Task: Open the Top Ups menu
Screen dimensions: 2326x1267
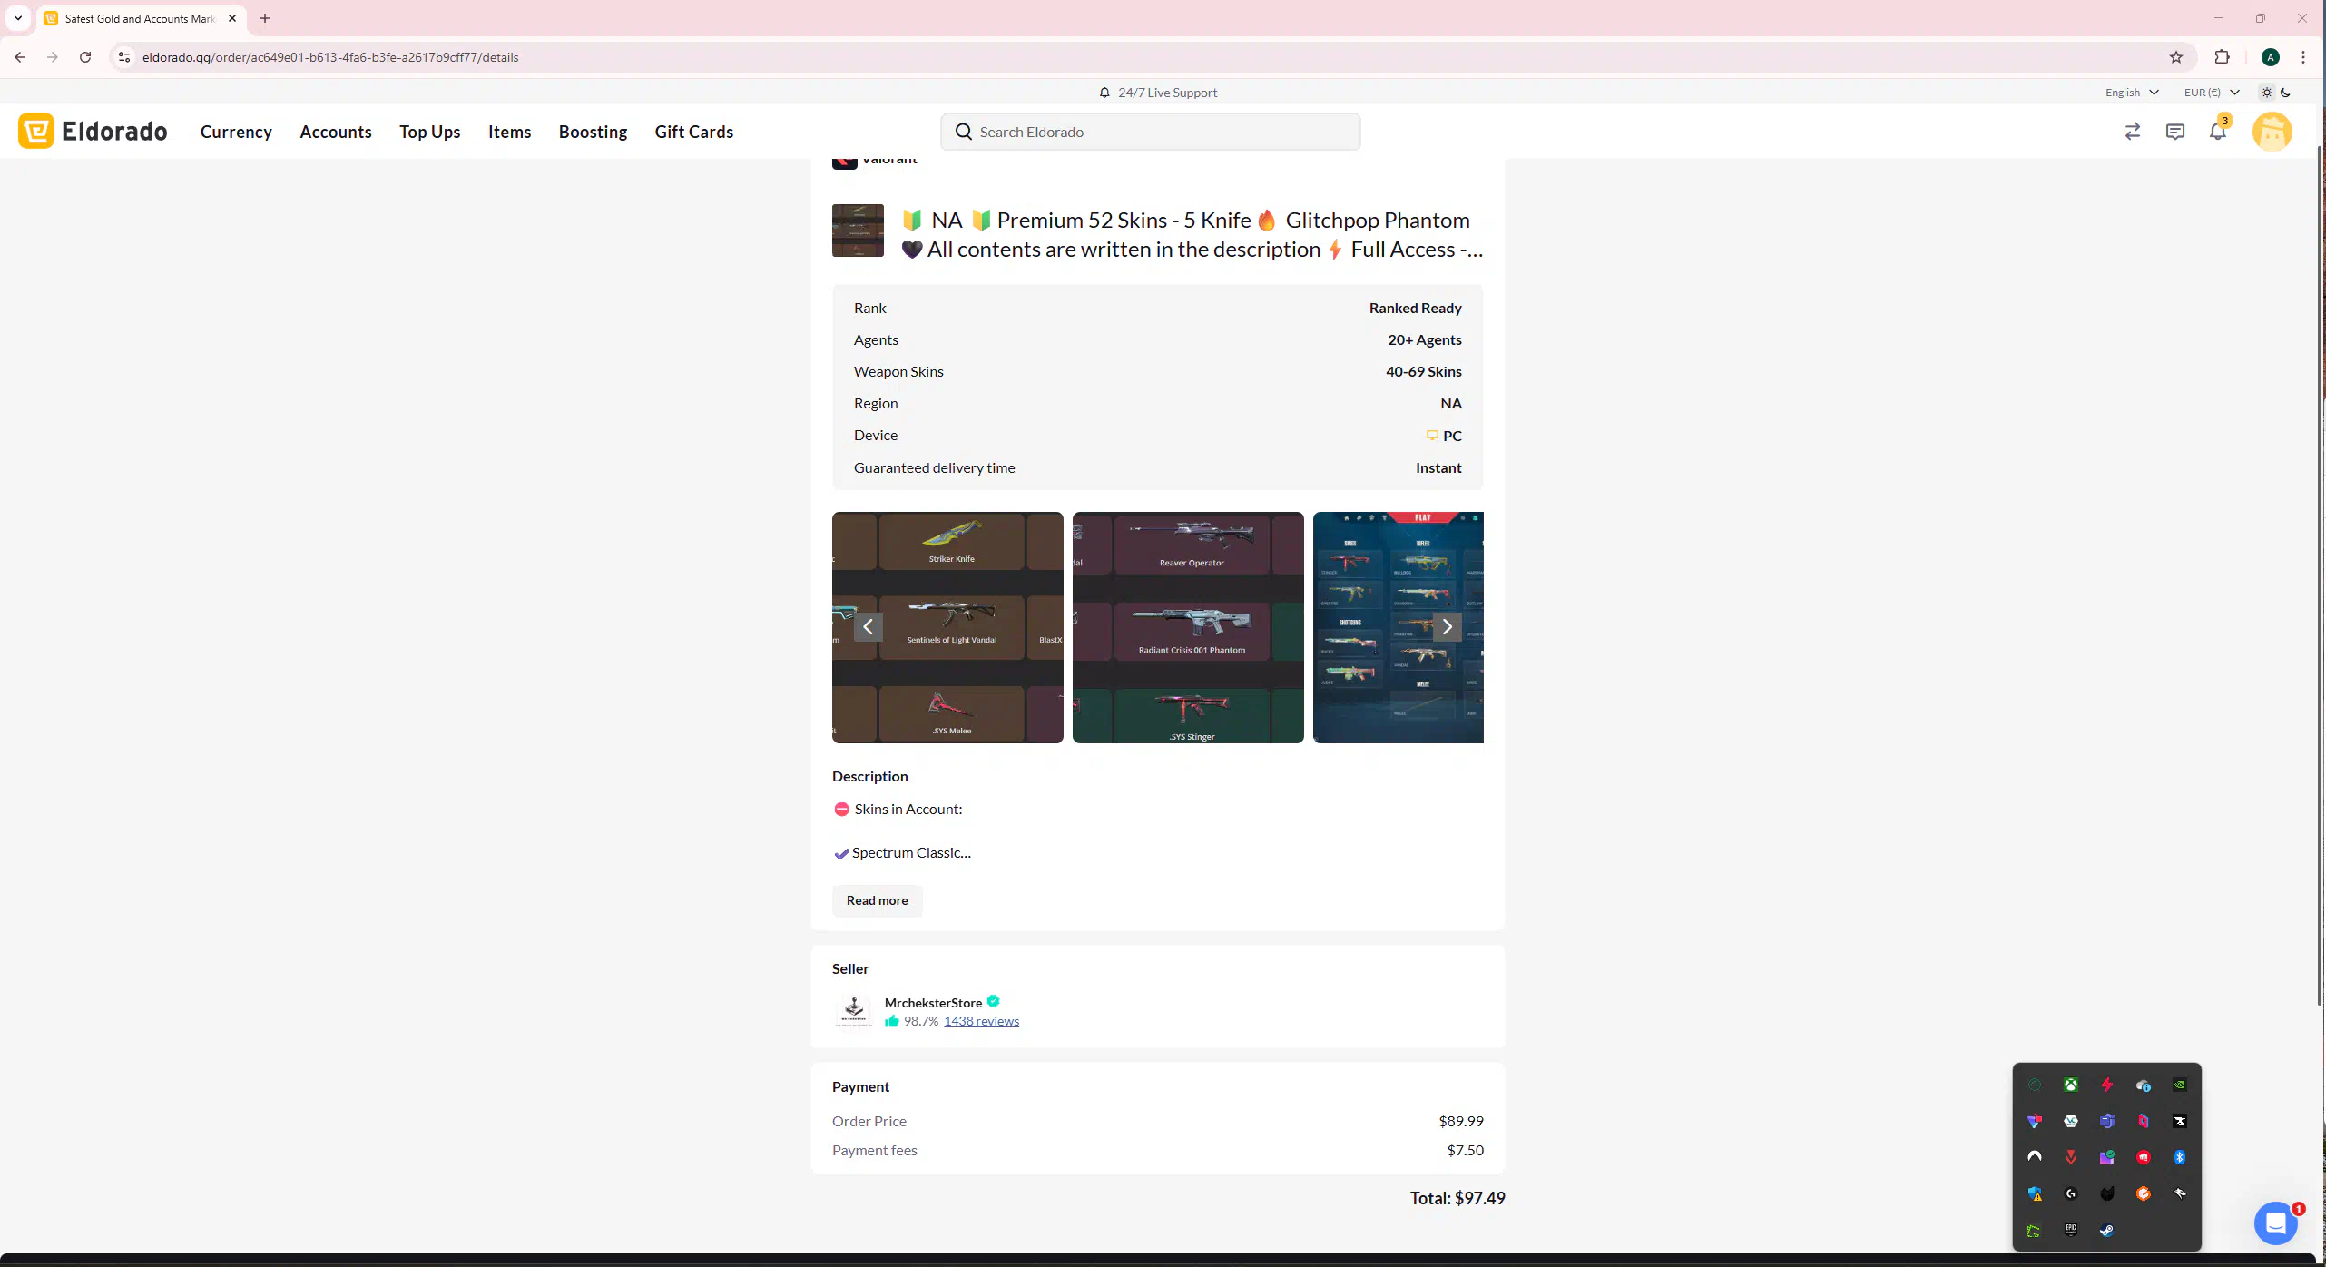Action: pyautogui.click(x=430, y=132)
